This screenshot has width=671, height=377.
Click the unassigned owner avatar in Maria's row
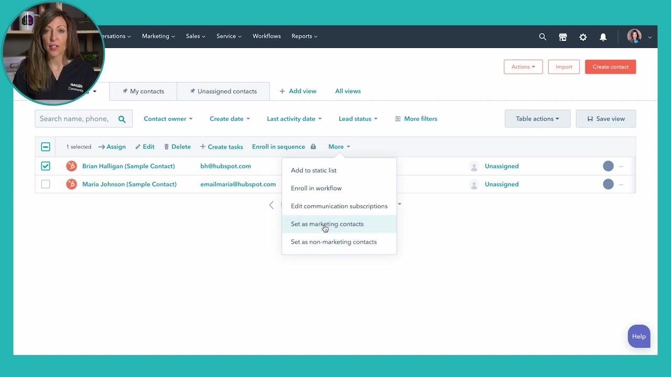click(474, 184)
